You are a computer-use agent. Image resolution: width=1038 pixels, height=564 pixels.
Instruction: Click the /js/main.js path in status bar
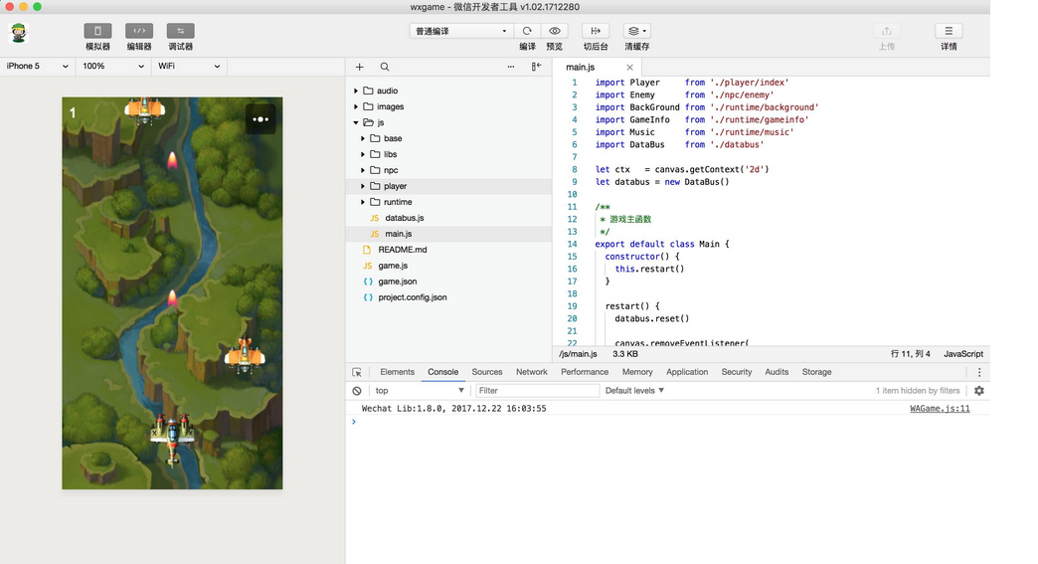tap(578, 354)
